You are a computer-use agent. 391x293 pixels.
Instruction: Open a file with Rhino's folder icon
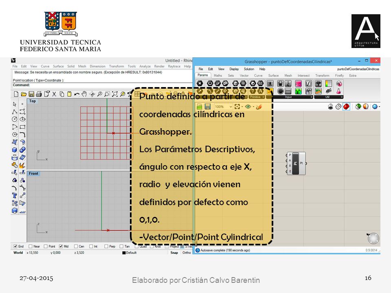24,94
